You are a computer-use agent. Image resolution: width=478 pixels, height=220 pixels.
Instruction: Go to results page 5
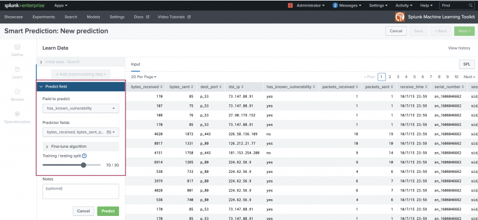414,77
